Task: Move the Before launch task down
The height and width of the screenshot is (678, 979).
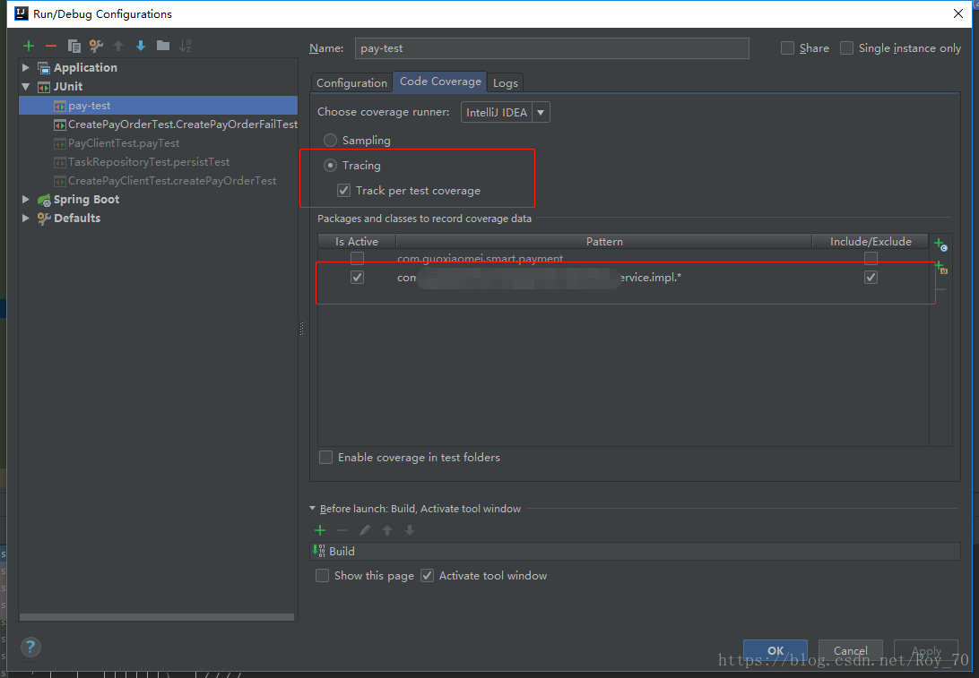Action: coord(410,530)
